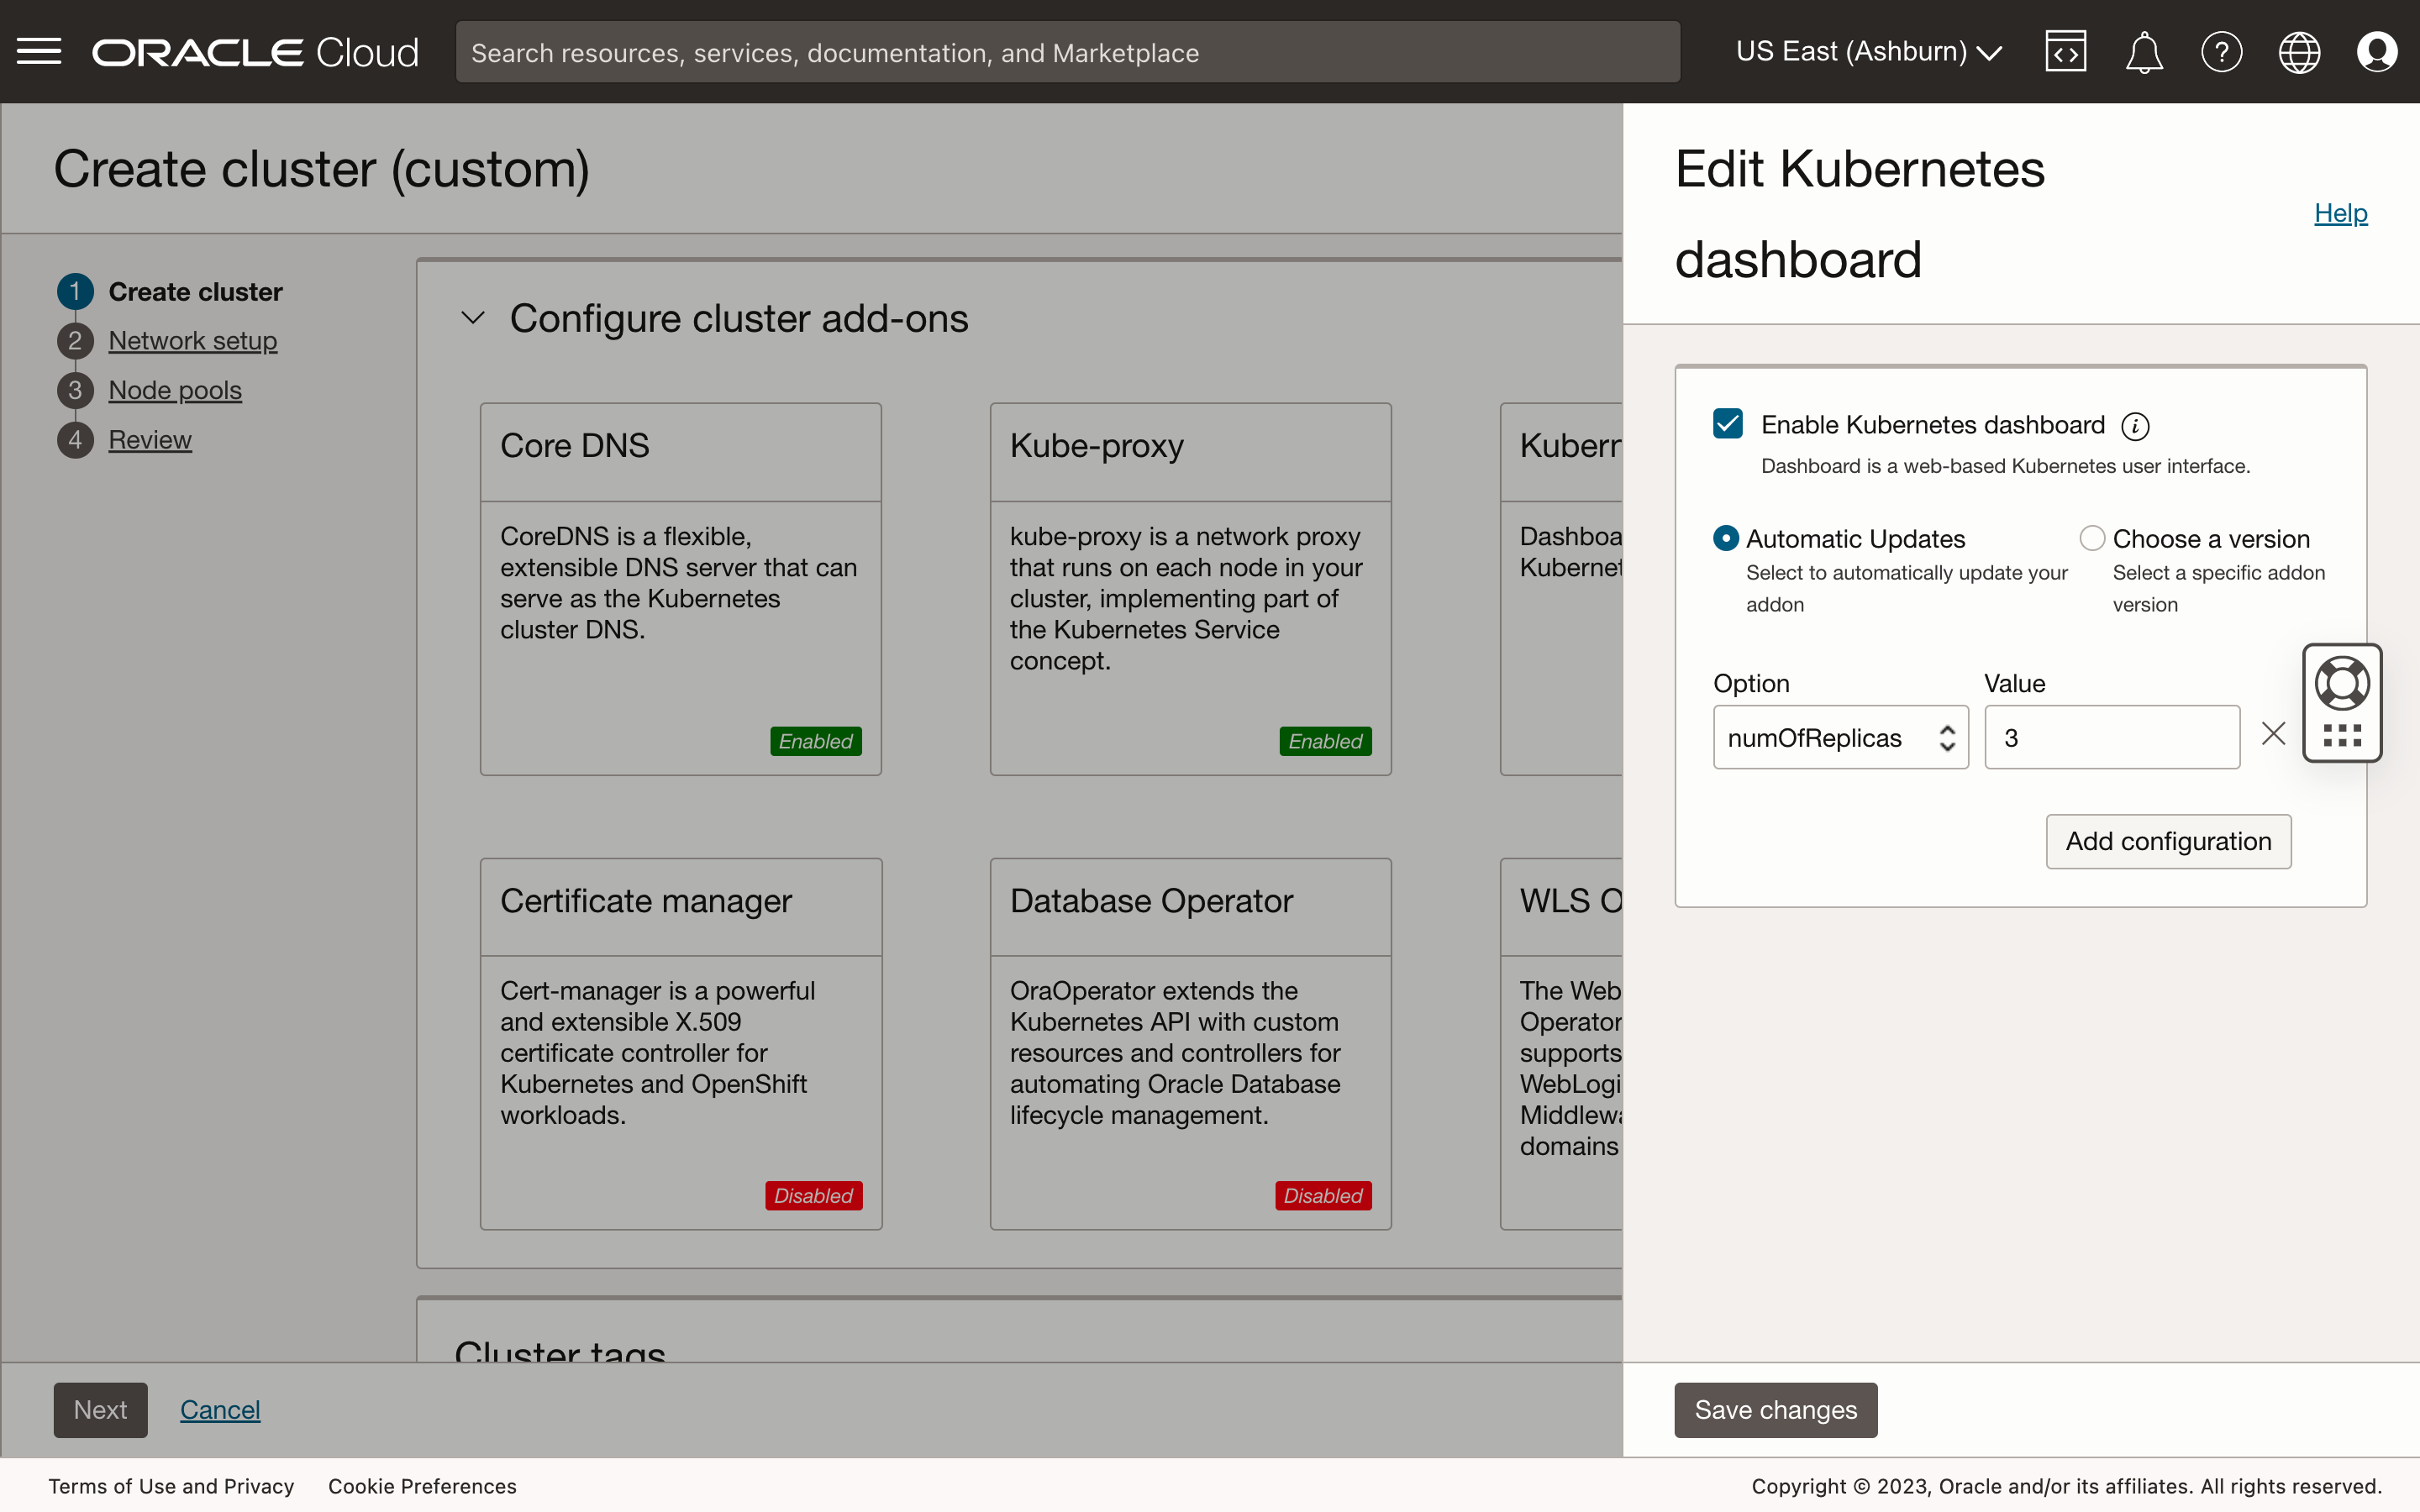The width and height of the screenshot is (2420, 1512).
Task: Open the Cloud Shell developer tools icon
Action: [x=2066, y=51]
